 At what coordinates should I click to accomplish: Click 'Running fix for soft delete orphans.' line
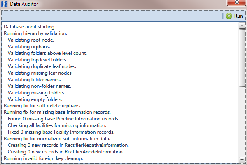tap(42, 106)
